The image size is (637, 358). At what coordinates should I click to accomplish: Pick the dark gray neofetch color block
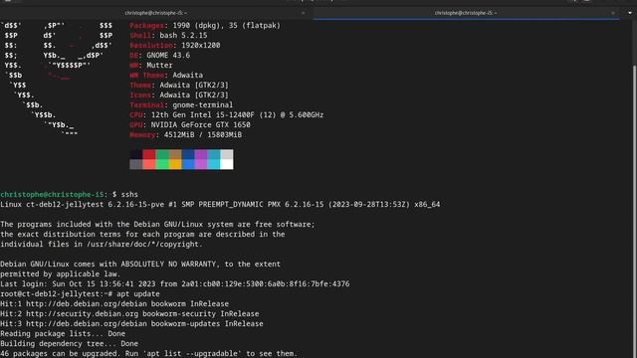[x=136, y=164]
